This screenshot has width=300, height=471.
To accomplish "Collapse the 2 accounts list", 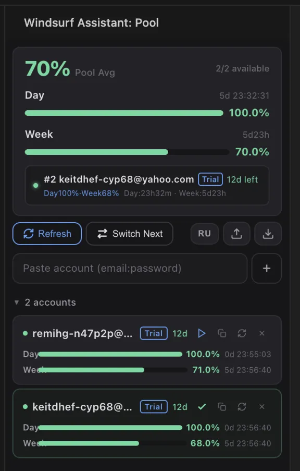I will point(17,303).
